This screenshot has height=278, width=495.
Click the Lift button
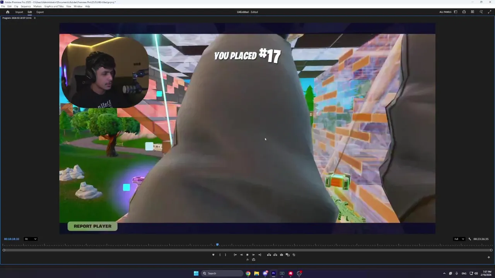[269, 255]
